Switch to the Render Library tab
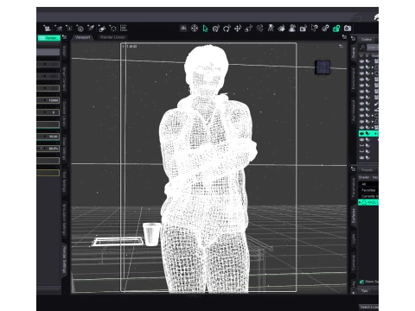 [112, 37]
